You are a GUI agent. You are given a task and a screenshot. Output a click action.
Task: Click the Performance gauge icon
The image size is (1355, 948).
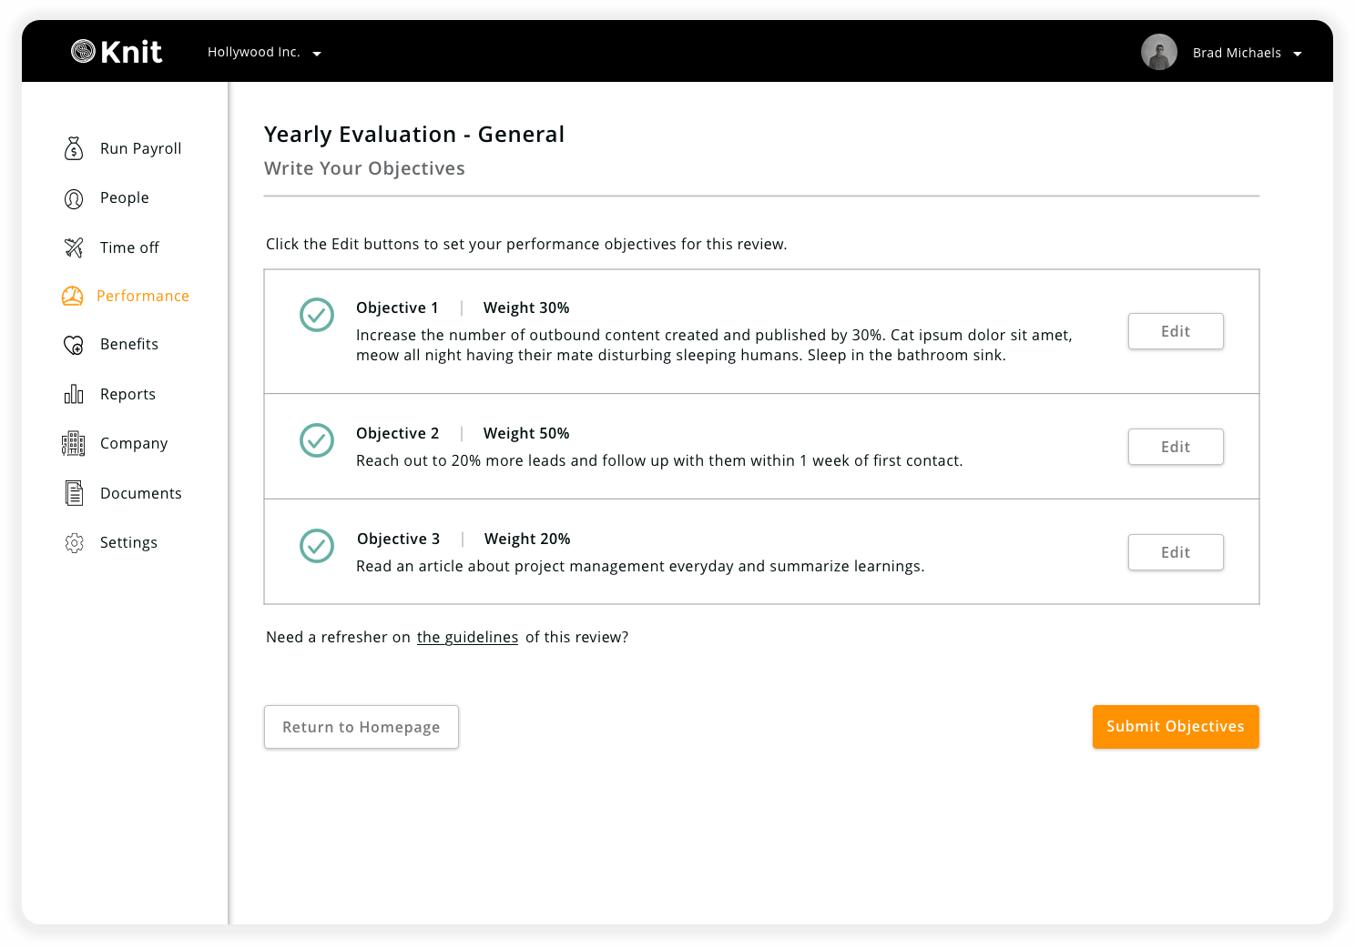[x=73, y=296]
